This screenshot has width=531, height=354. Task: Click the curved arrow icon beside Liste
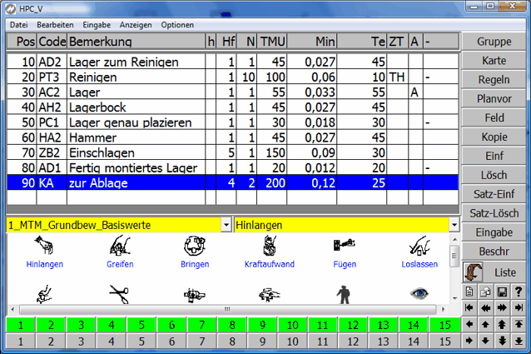474,272
